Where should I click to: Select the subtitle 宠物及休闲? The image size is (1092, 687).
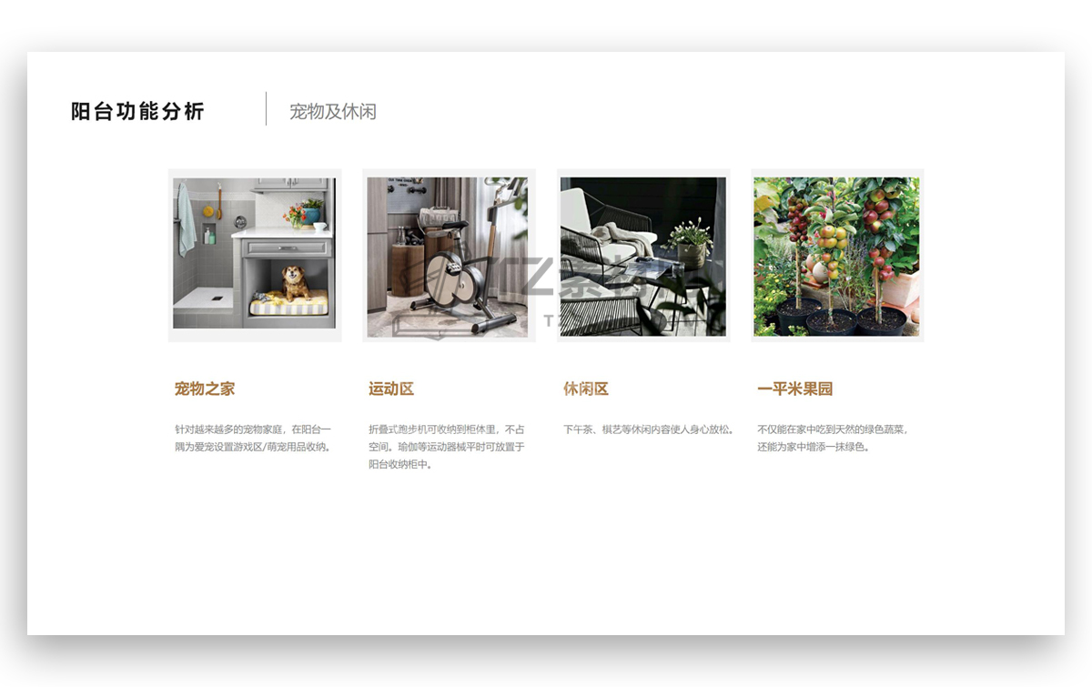(333, 112)
